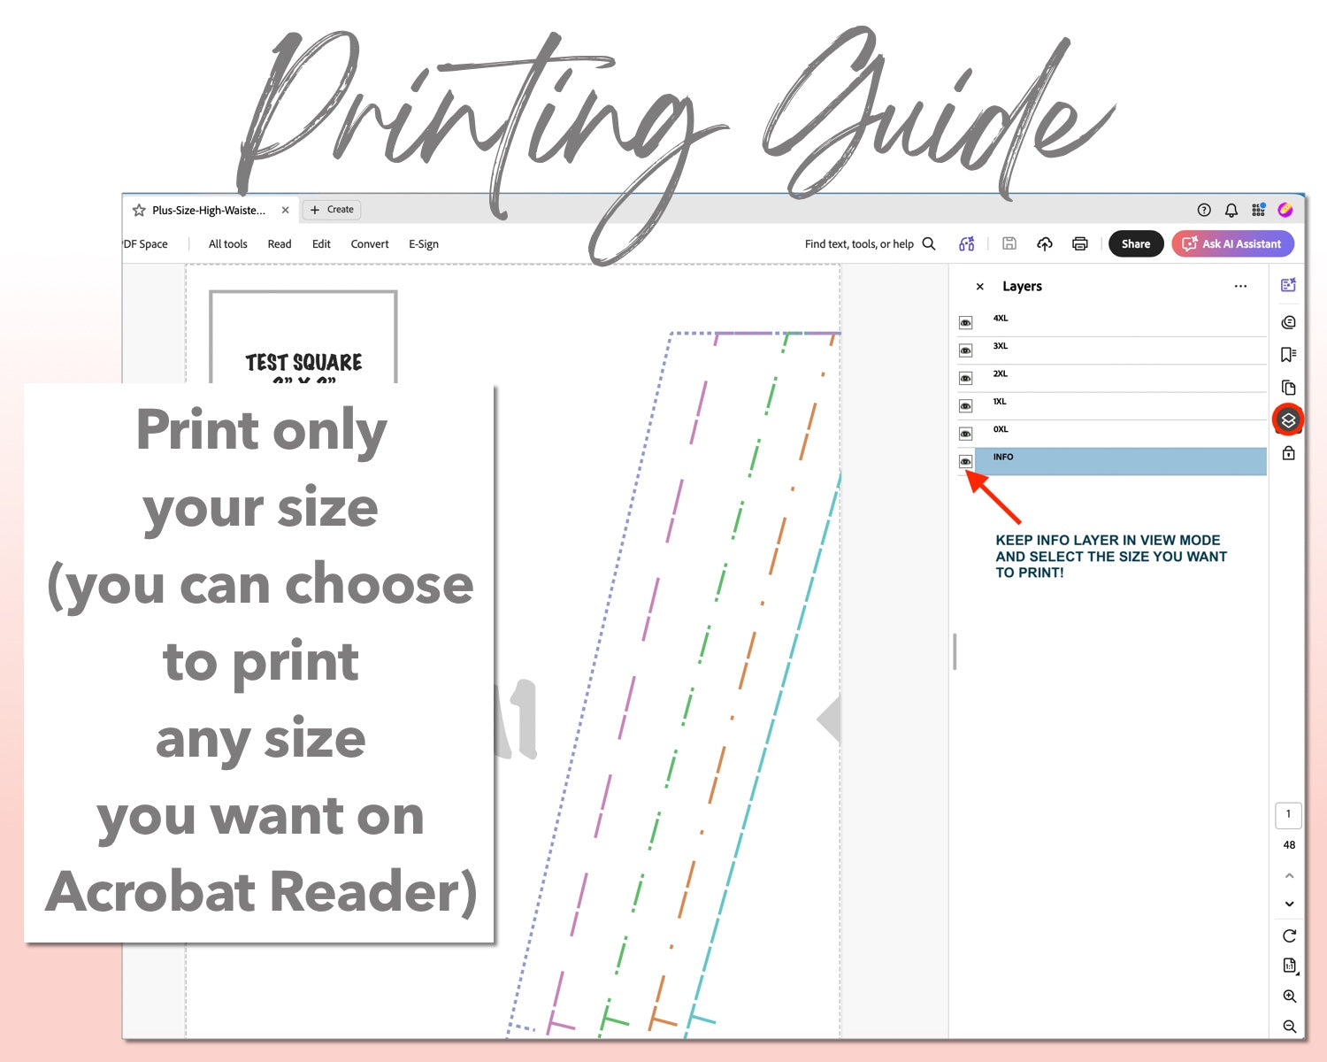This screenshot has width=1327, height=1062.
Task: Open the Convert menu item
Action: pos(370,244)
